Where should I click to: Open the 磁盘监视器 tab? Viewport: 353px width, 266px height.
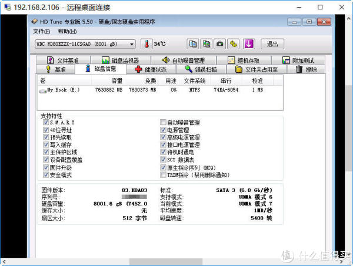point(121,60)
